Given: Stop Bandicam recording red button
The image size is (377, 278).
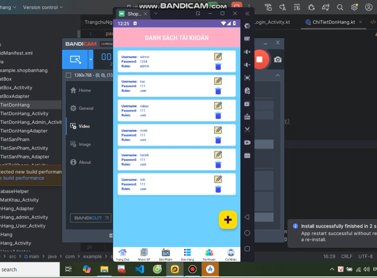Looking at the screenshot, I should tap(260, 59).
